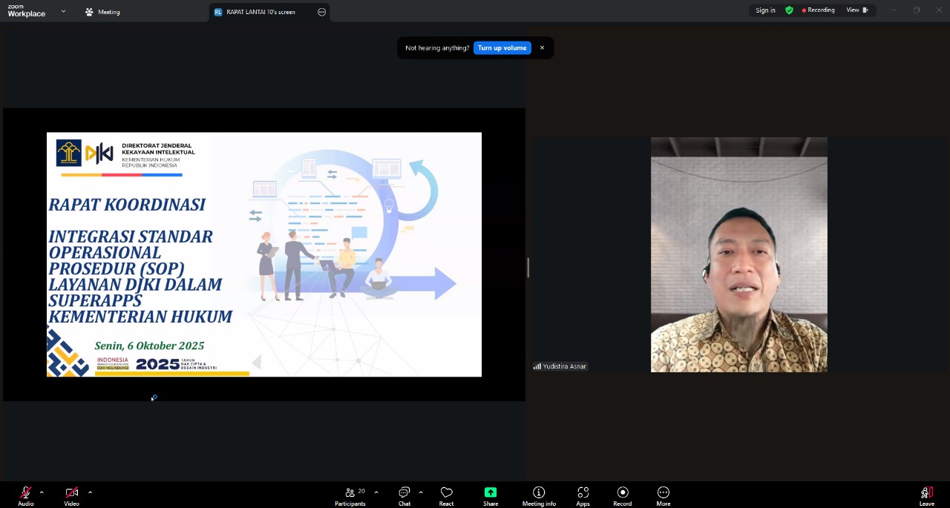The image size is (950, 508).
Task: Open Meeting info
Action: [539, 495]
